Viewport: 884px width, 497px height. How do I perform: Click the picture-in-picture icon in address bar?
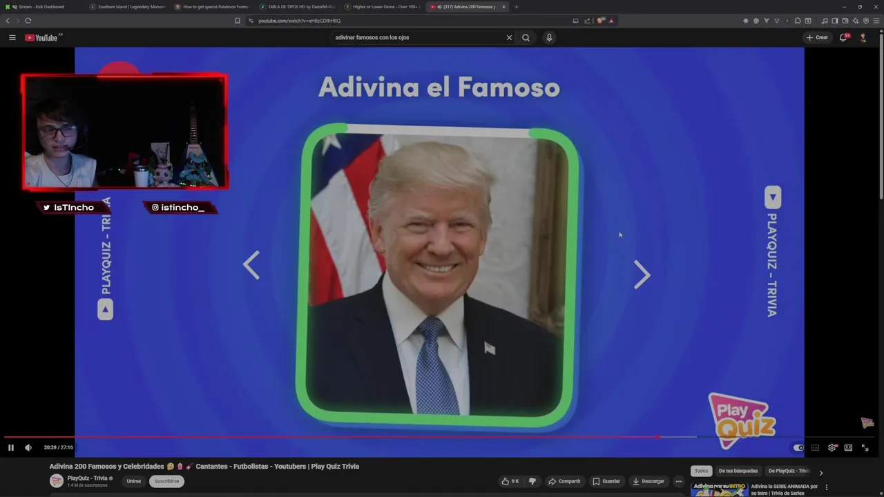(575, 21)
